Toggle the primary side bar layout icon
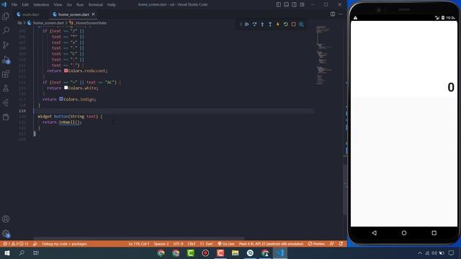Viewport: 461px width, 259px height. [279, 4]
